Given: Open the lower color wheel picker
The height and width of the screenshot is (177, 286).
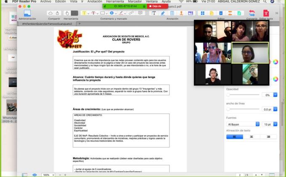Looking at the screenshot, I should tap(275, 79).
